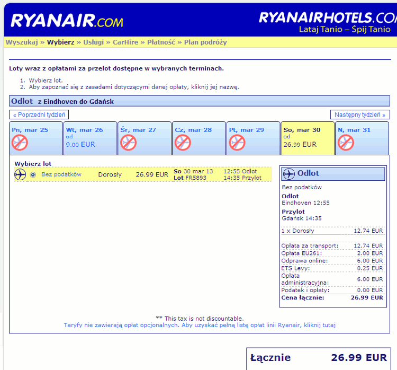Click the 1 x Dorosły fare line
The image size is (397, 370).
point(332,231)
